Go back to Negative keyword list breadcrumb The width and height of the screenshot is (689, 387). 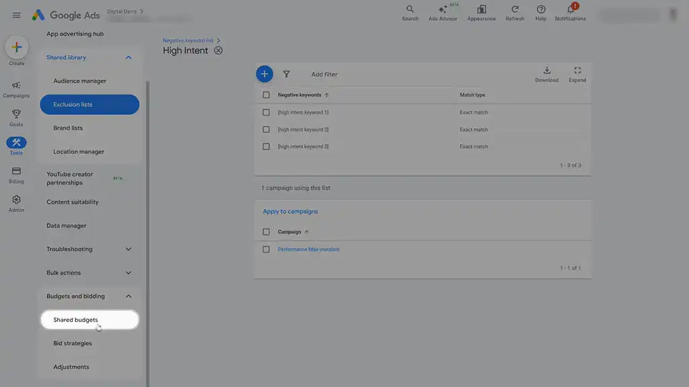pyautogui.click(x=188, y=40)
